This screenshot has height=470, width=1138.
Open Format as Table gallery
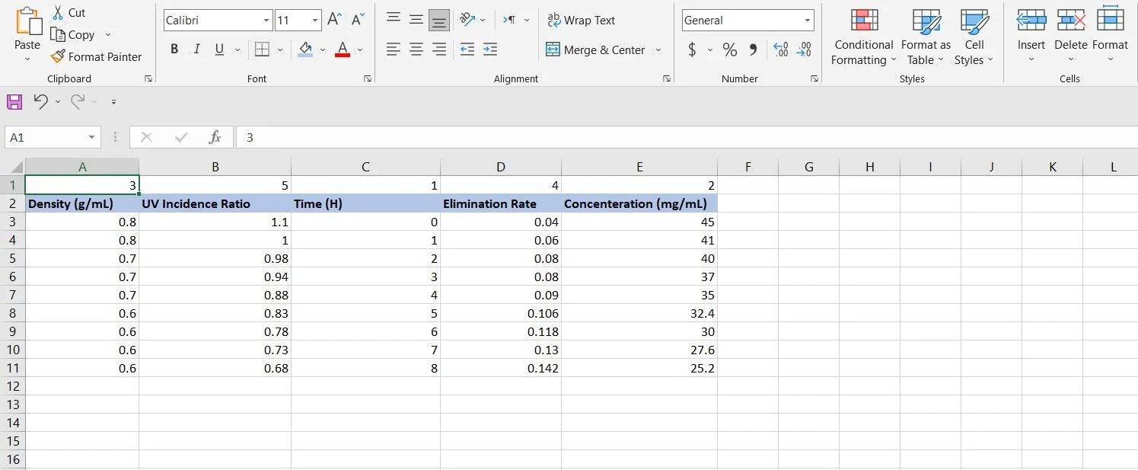point(926,37)
